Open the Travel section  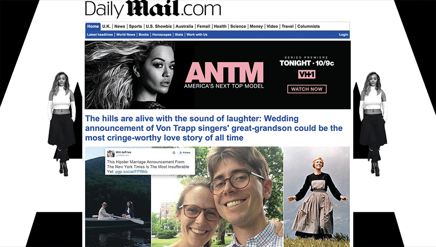click(x=287, y=27)
